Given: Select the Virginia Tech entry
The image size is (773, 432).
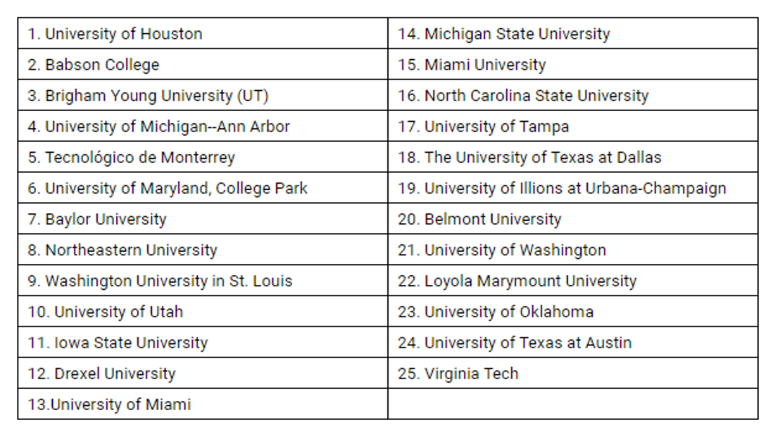Looking at the screenshot, I should click(x=458, y=374).
